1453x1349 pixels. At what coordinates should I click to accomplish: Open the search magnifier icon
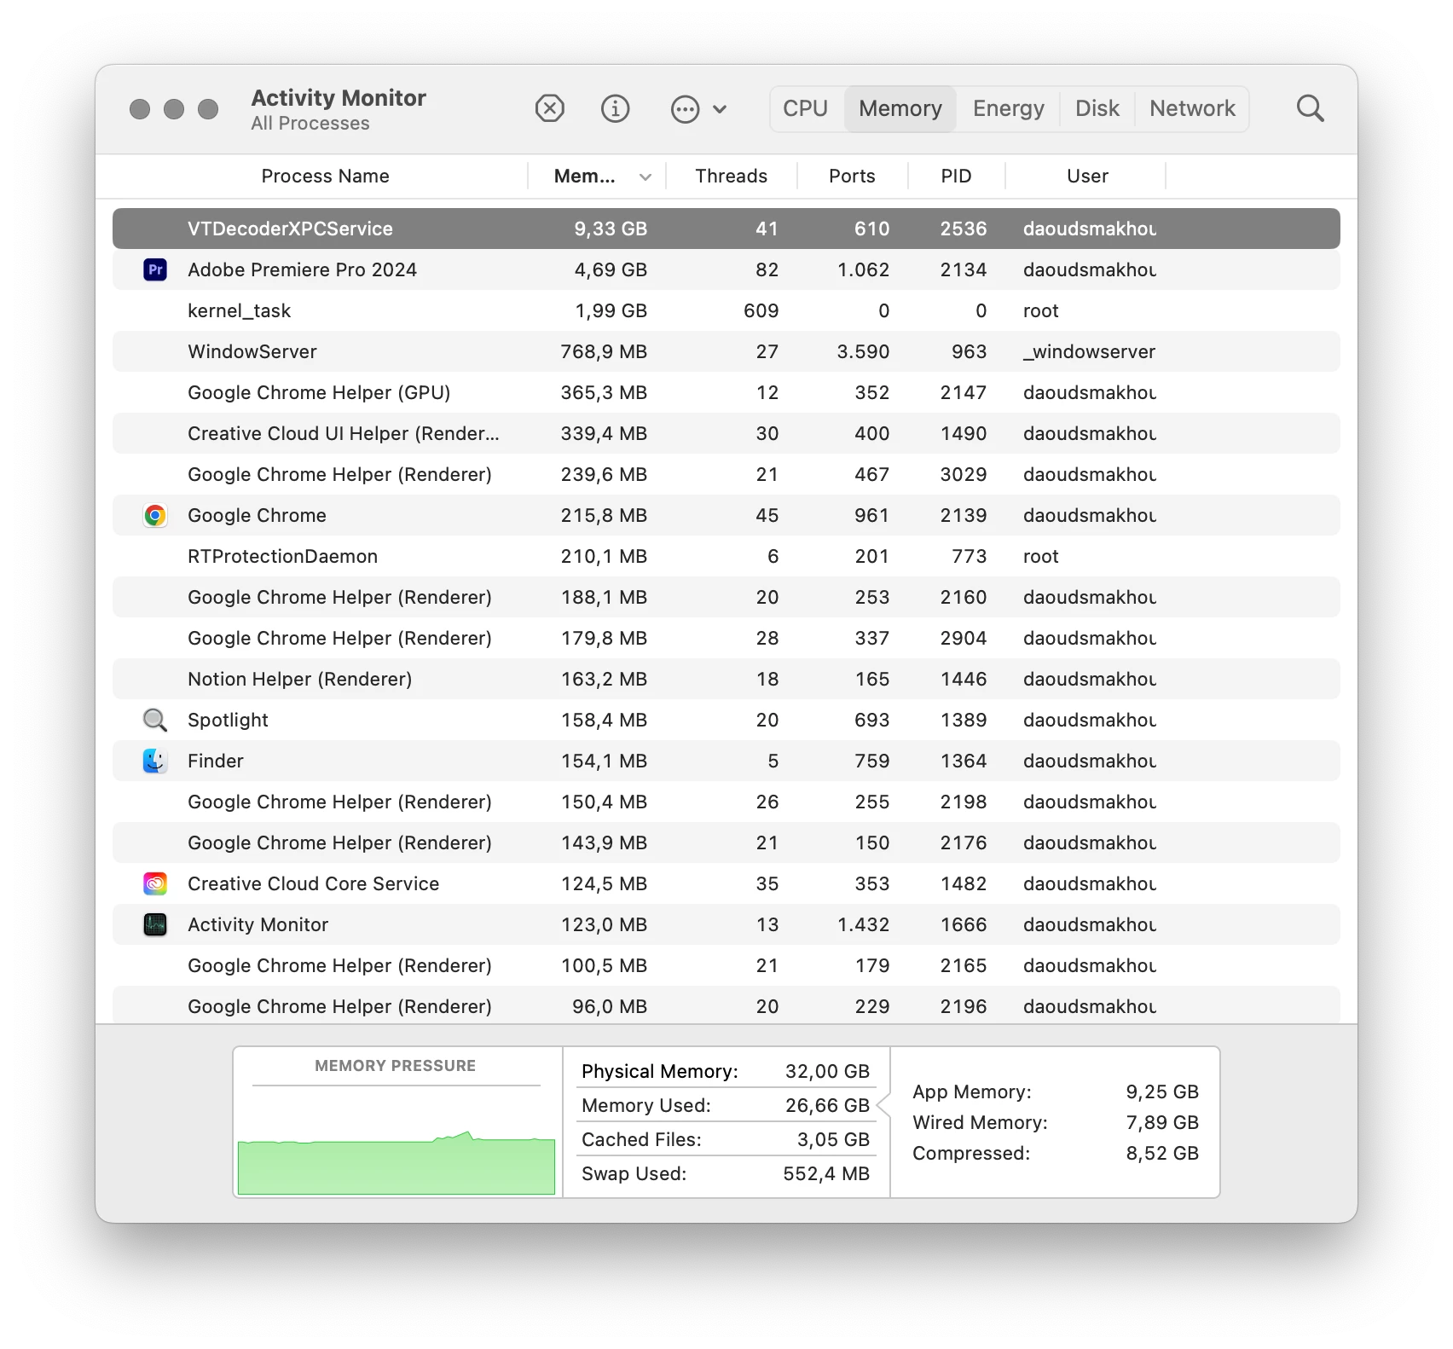coord(1310,109)
